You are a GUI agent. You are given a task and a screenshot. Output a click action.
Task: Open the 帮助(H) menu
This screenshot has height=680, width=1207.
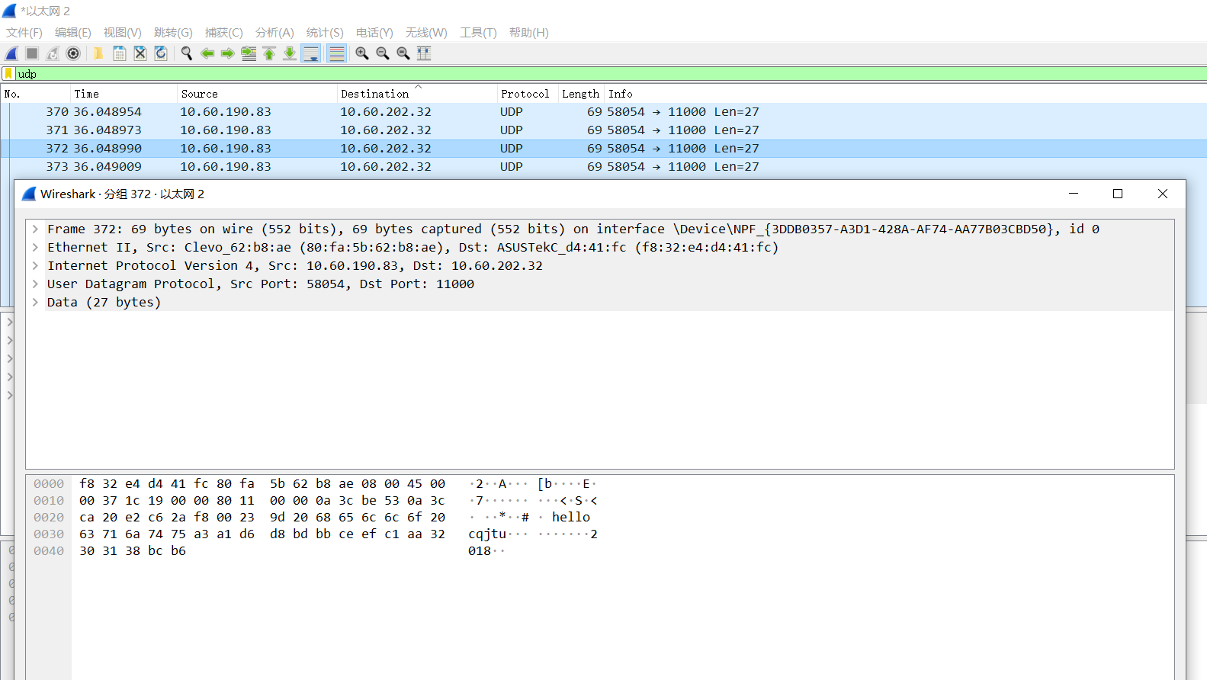point(529,33)
